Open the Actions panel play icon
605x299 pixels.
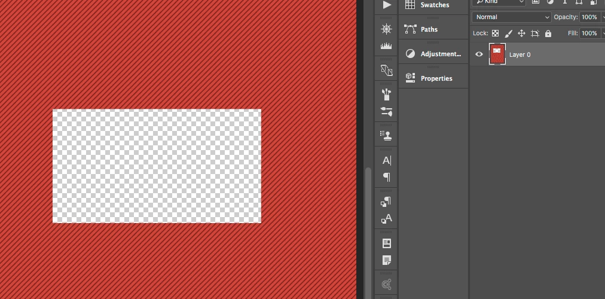386,5
